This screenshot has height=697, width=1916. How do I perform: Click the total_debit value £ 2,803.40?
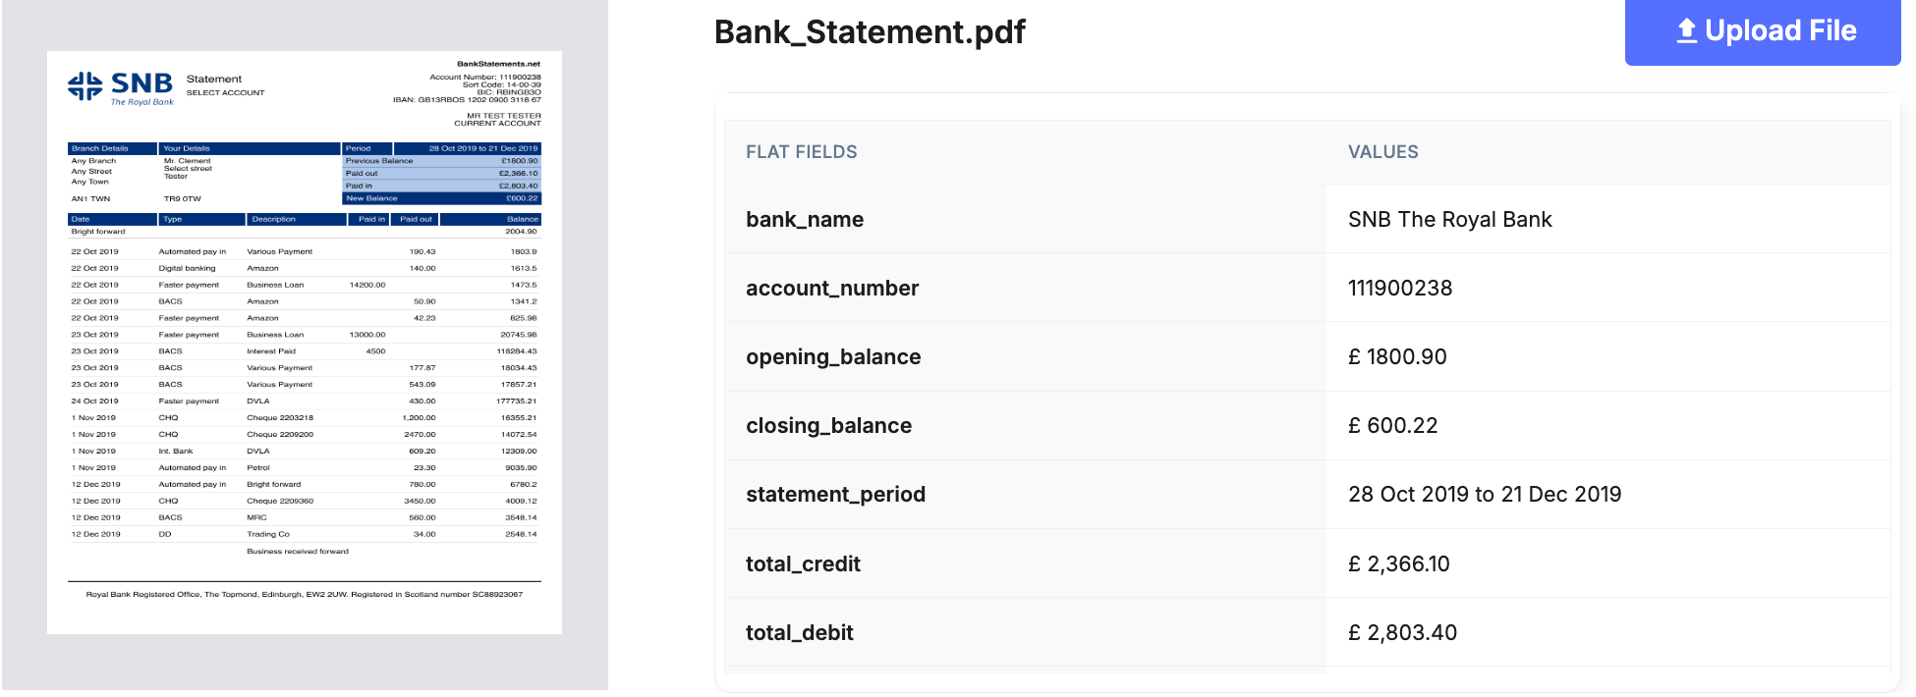click(x=1401, y=632)
